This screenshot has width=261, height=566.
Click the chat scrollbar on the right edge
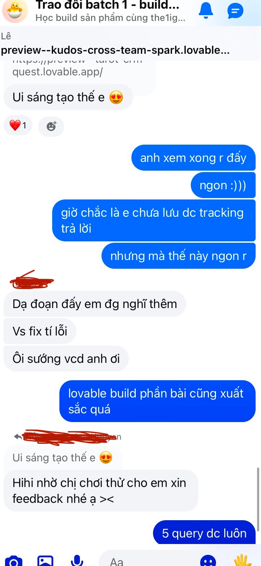[x=258, y=497]
